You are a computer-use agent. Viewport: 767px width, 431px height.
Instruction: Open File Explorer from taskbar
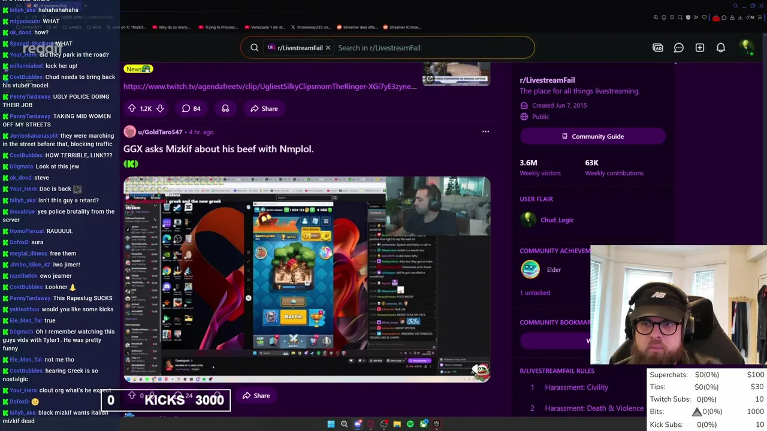tap(397, 424)
